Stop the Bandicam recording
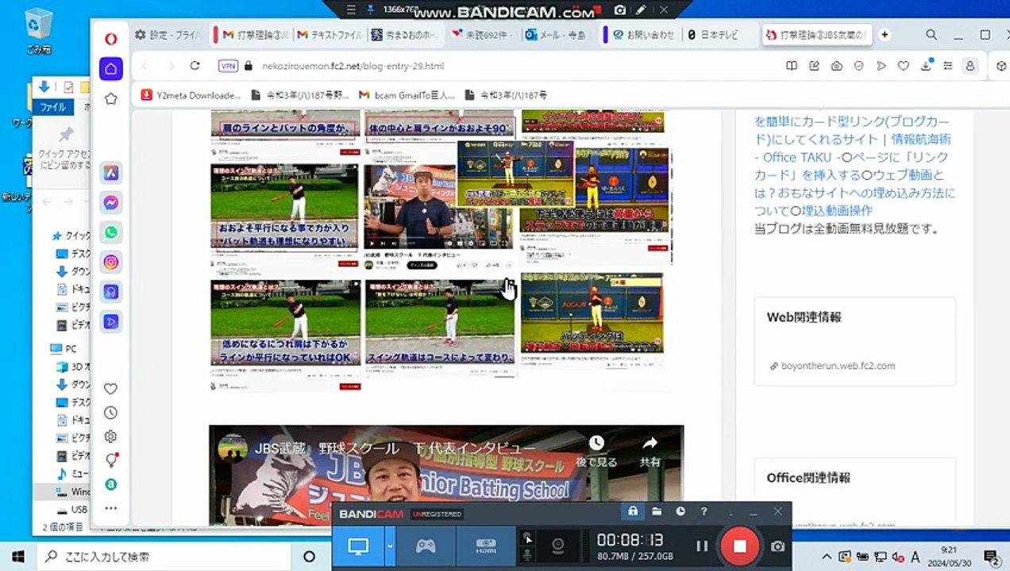The height and width of the screenshot is (571, 1010). 739,546
